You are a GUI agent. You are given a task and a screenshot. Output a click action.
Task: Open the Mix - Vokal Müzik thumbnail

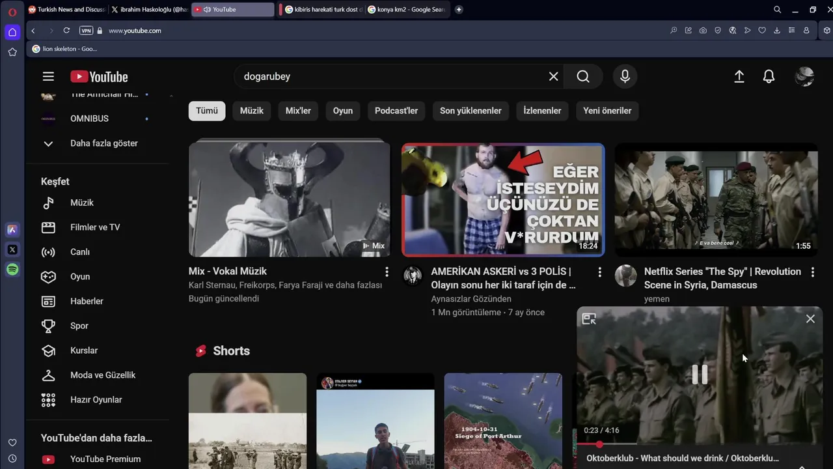290,199
